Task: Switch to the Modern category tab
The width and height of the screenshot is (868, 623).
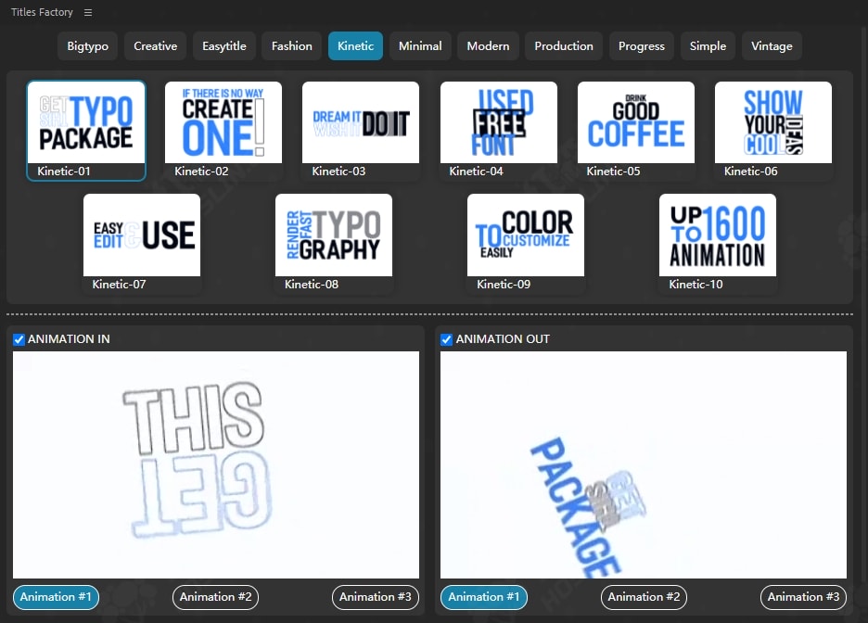Action: pyautogui.click(x=488, y=46)
